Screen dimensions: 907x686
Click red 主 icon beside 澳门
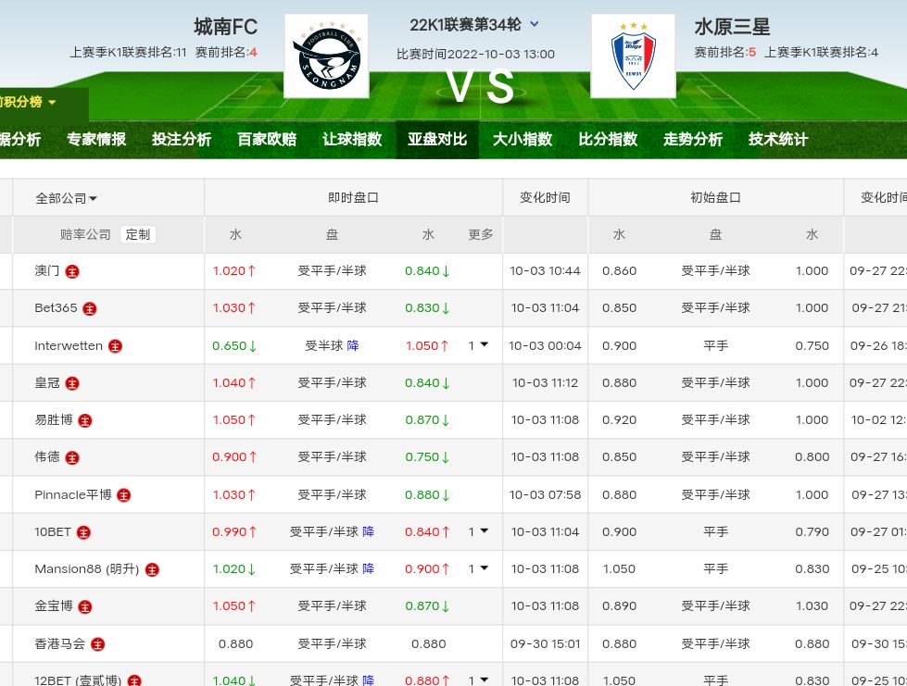(x=72, y=271)
